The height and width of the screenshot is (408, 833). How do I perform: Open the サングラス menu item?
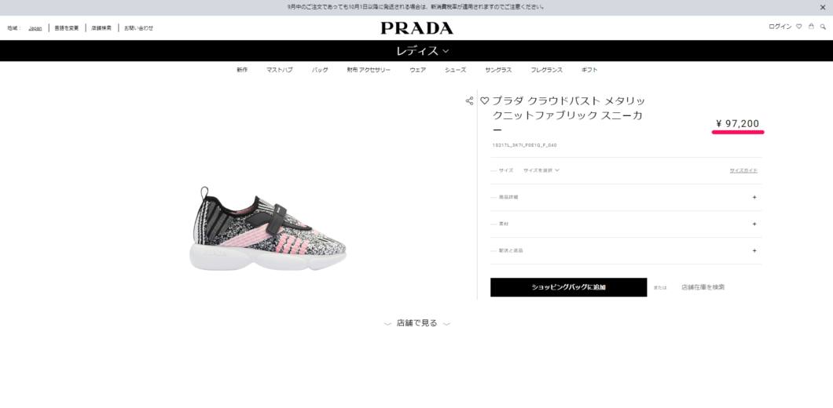click(x=497, y=70)
